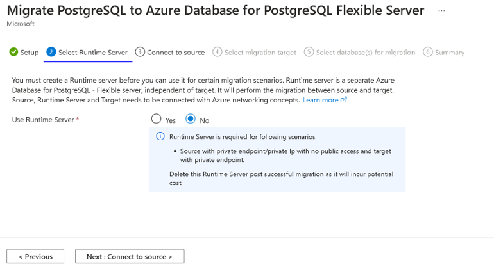
Task: Click the step 3 number circle icon
Action: 140,53
